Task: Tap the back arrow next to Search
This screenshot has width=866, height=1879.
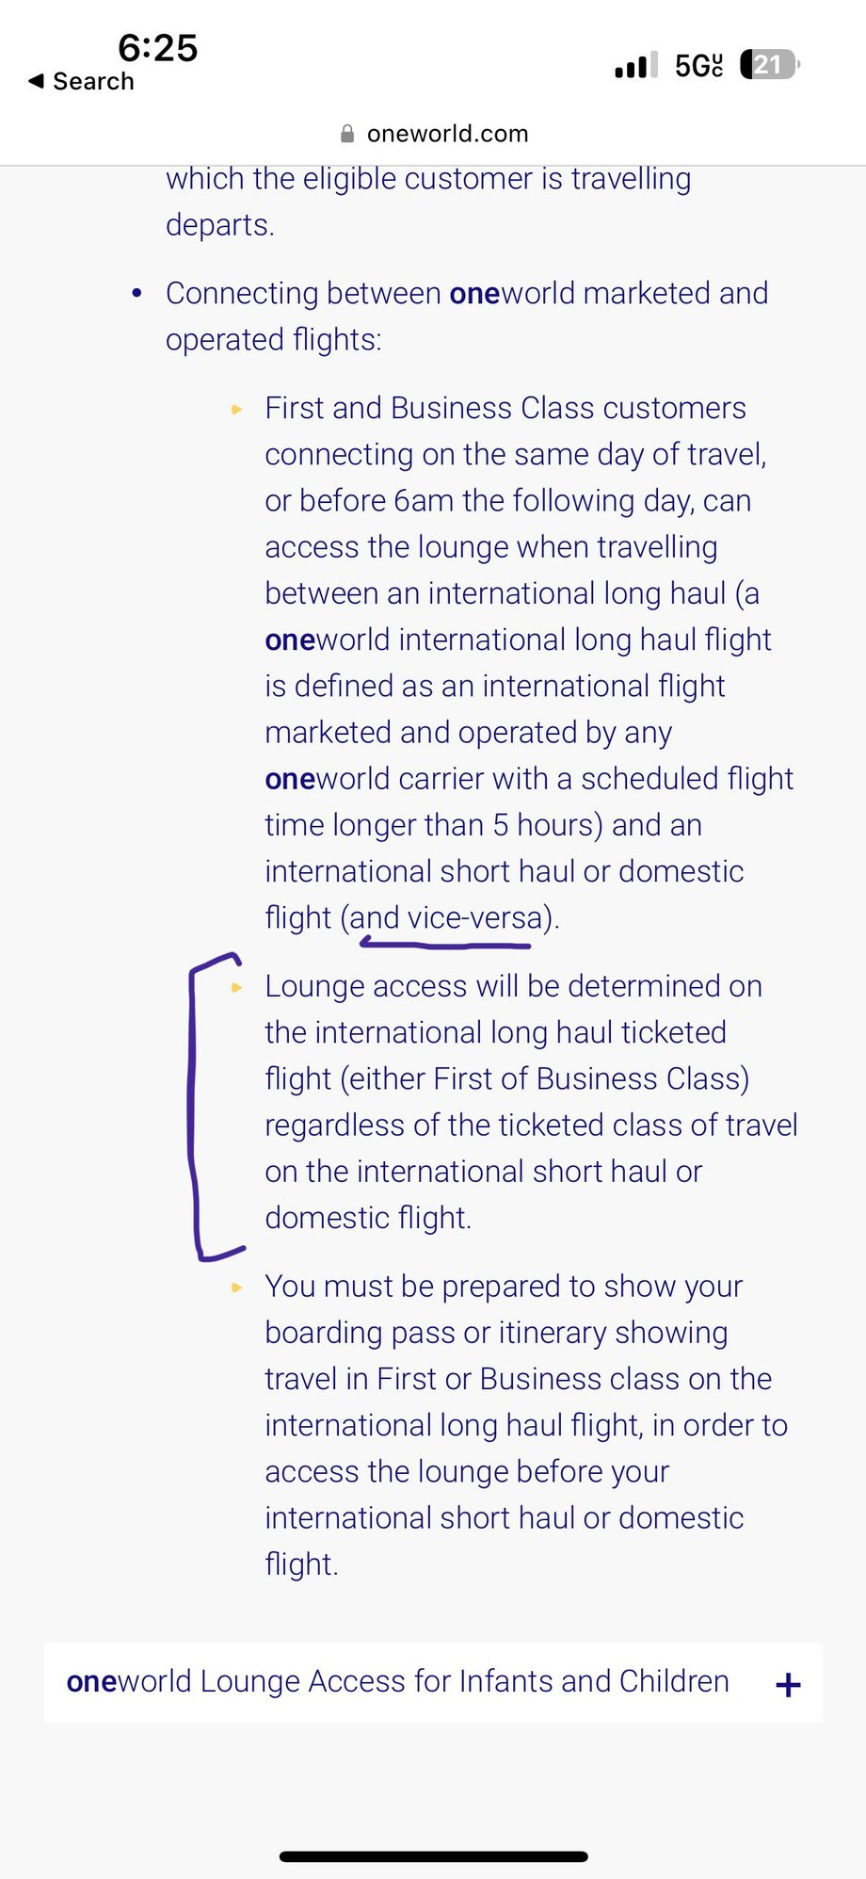Action: (36, 81)
